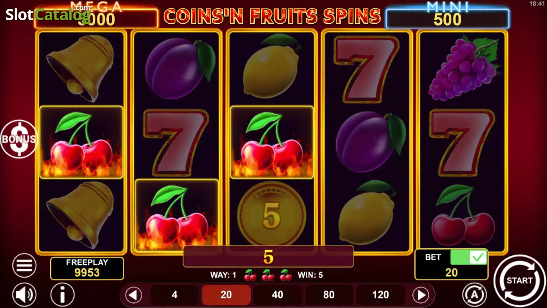
Task: Select bet amount 40
Action: (x=277, y=295)
